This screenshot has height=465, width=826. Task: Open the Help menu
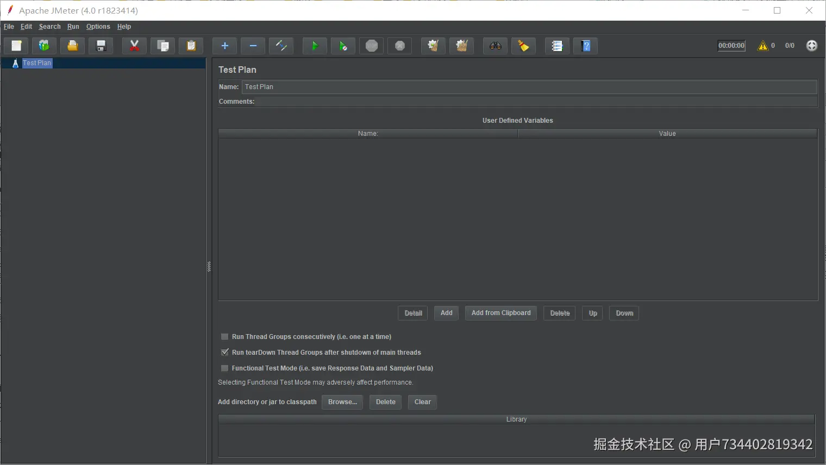(x=124, y=27)
